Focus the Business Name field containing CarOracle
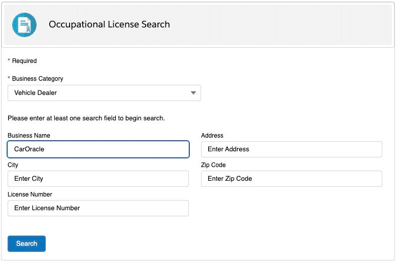The width and height of the screenshot is (396, 262). pos(98,149)
